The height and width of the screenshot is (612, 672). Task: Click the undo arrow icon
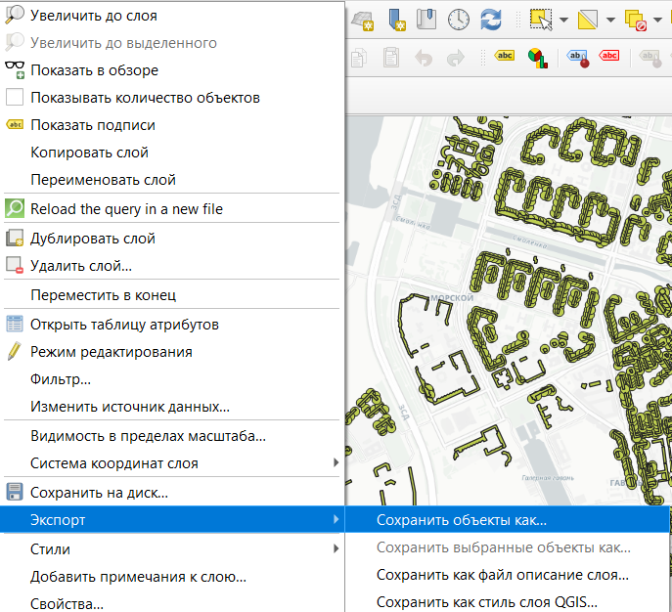click(x=424, y=59)
